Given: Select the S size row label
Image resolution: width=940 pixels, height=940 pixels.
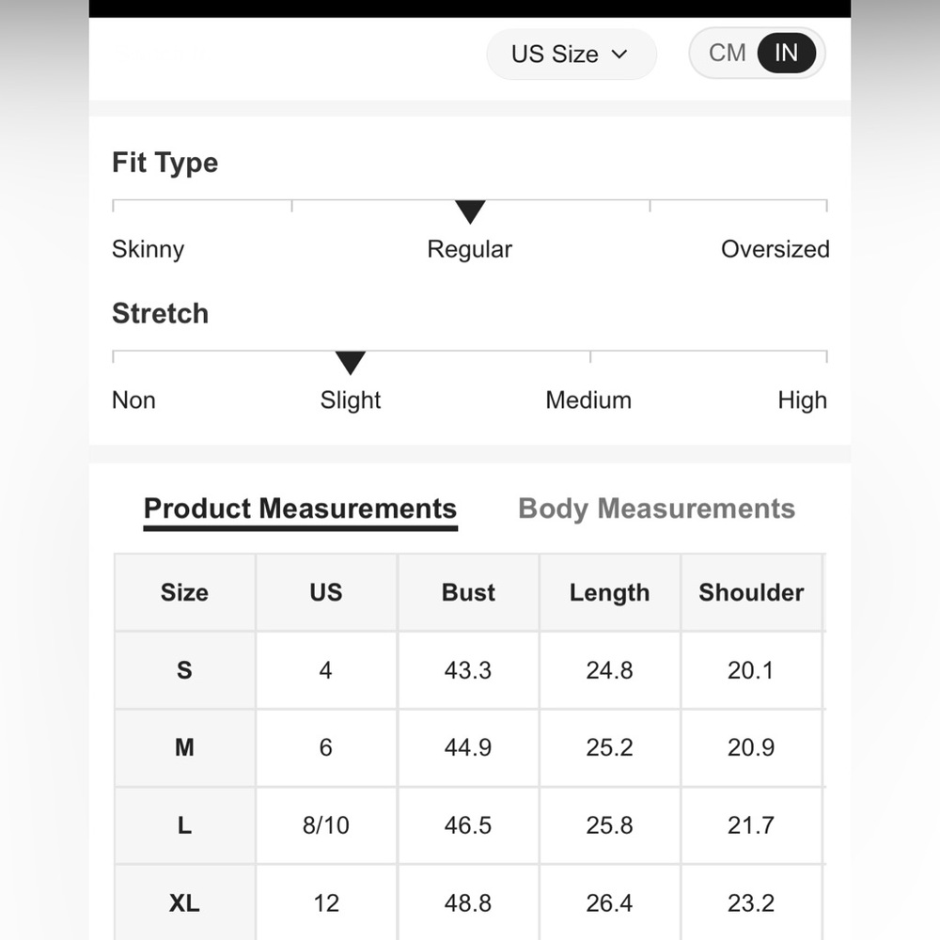Looking at the screenshot, I should coord(184,670).
